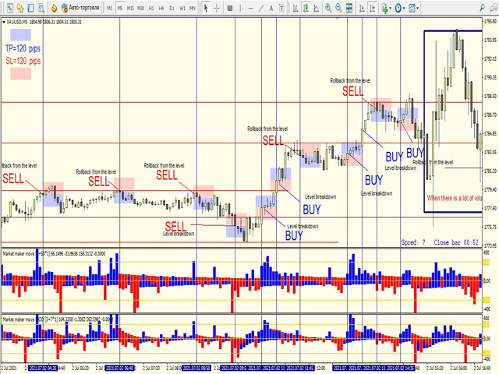499x374 pixels.
Task: Toggle chart auto scroll icon
Action: [x=362, y=8]
